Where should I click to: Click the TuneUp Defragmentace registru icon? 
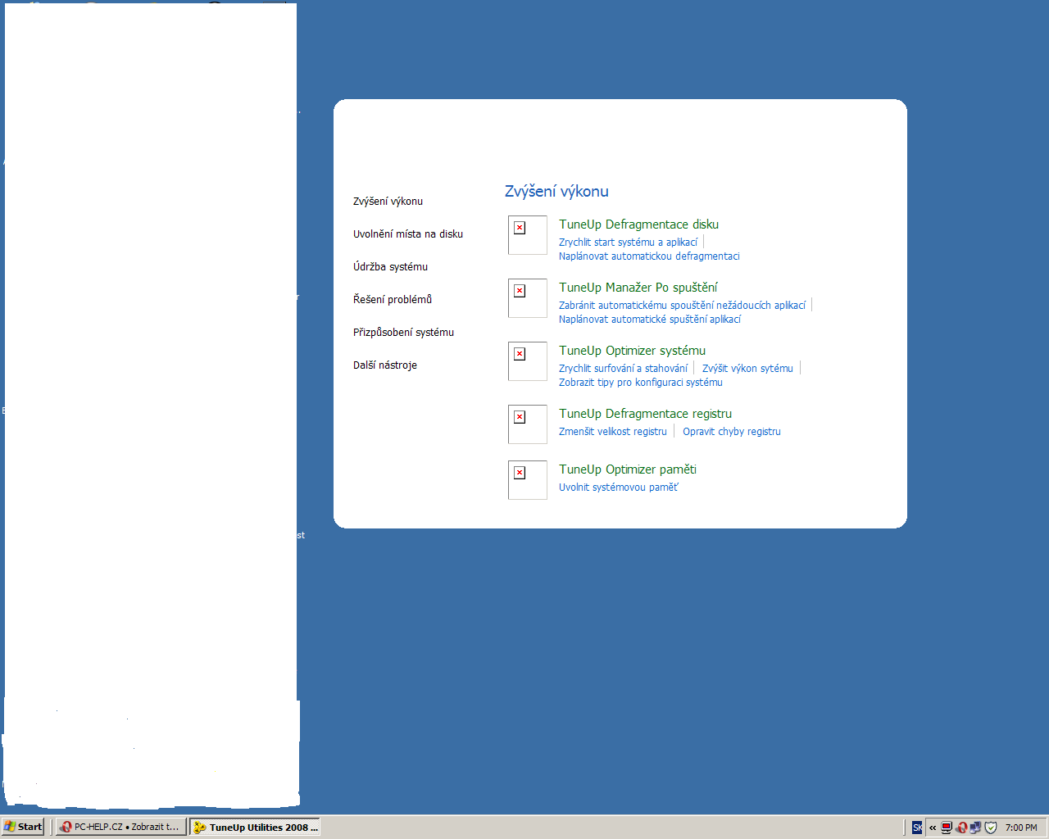click(x=528, y=424)
